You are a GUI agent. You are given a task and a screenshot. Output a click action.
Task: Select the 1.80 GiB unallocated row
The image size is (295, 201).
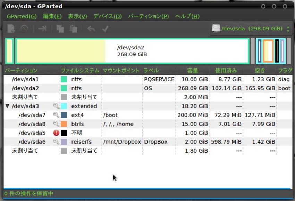pyautogui.click(x=148, y=150)
